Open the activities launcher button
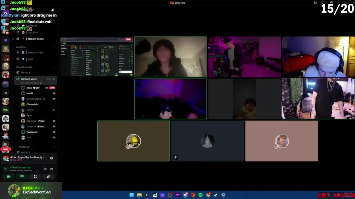Screen dimensions: 355x199 click(35, 176)
